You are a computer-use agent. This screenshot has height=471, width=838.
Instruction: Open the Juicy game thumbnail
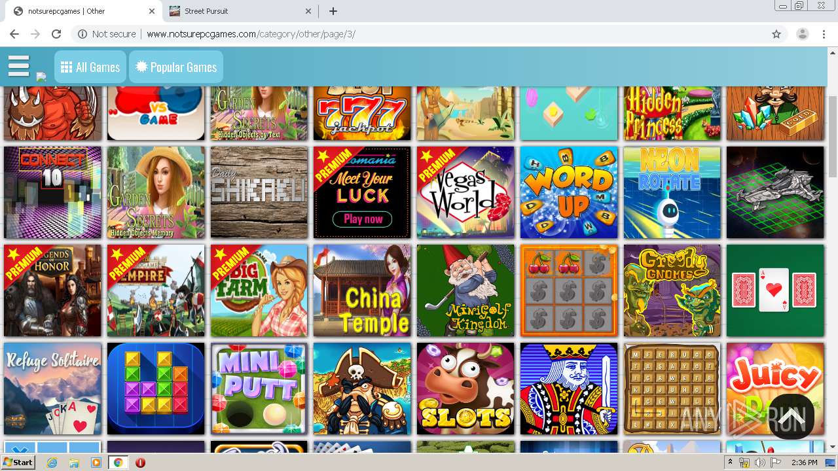[775, 389]
